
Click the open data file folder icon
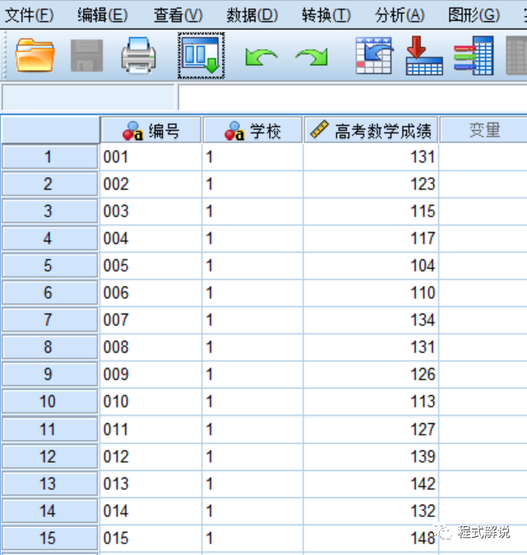pyautogui.click(x=35, y=55)
